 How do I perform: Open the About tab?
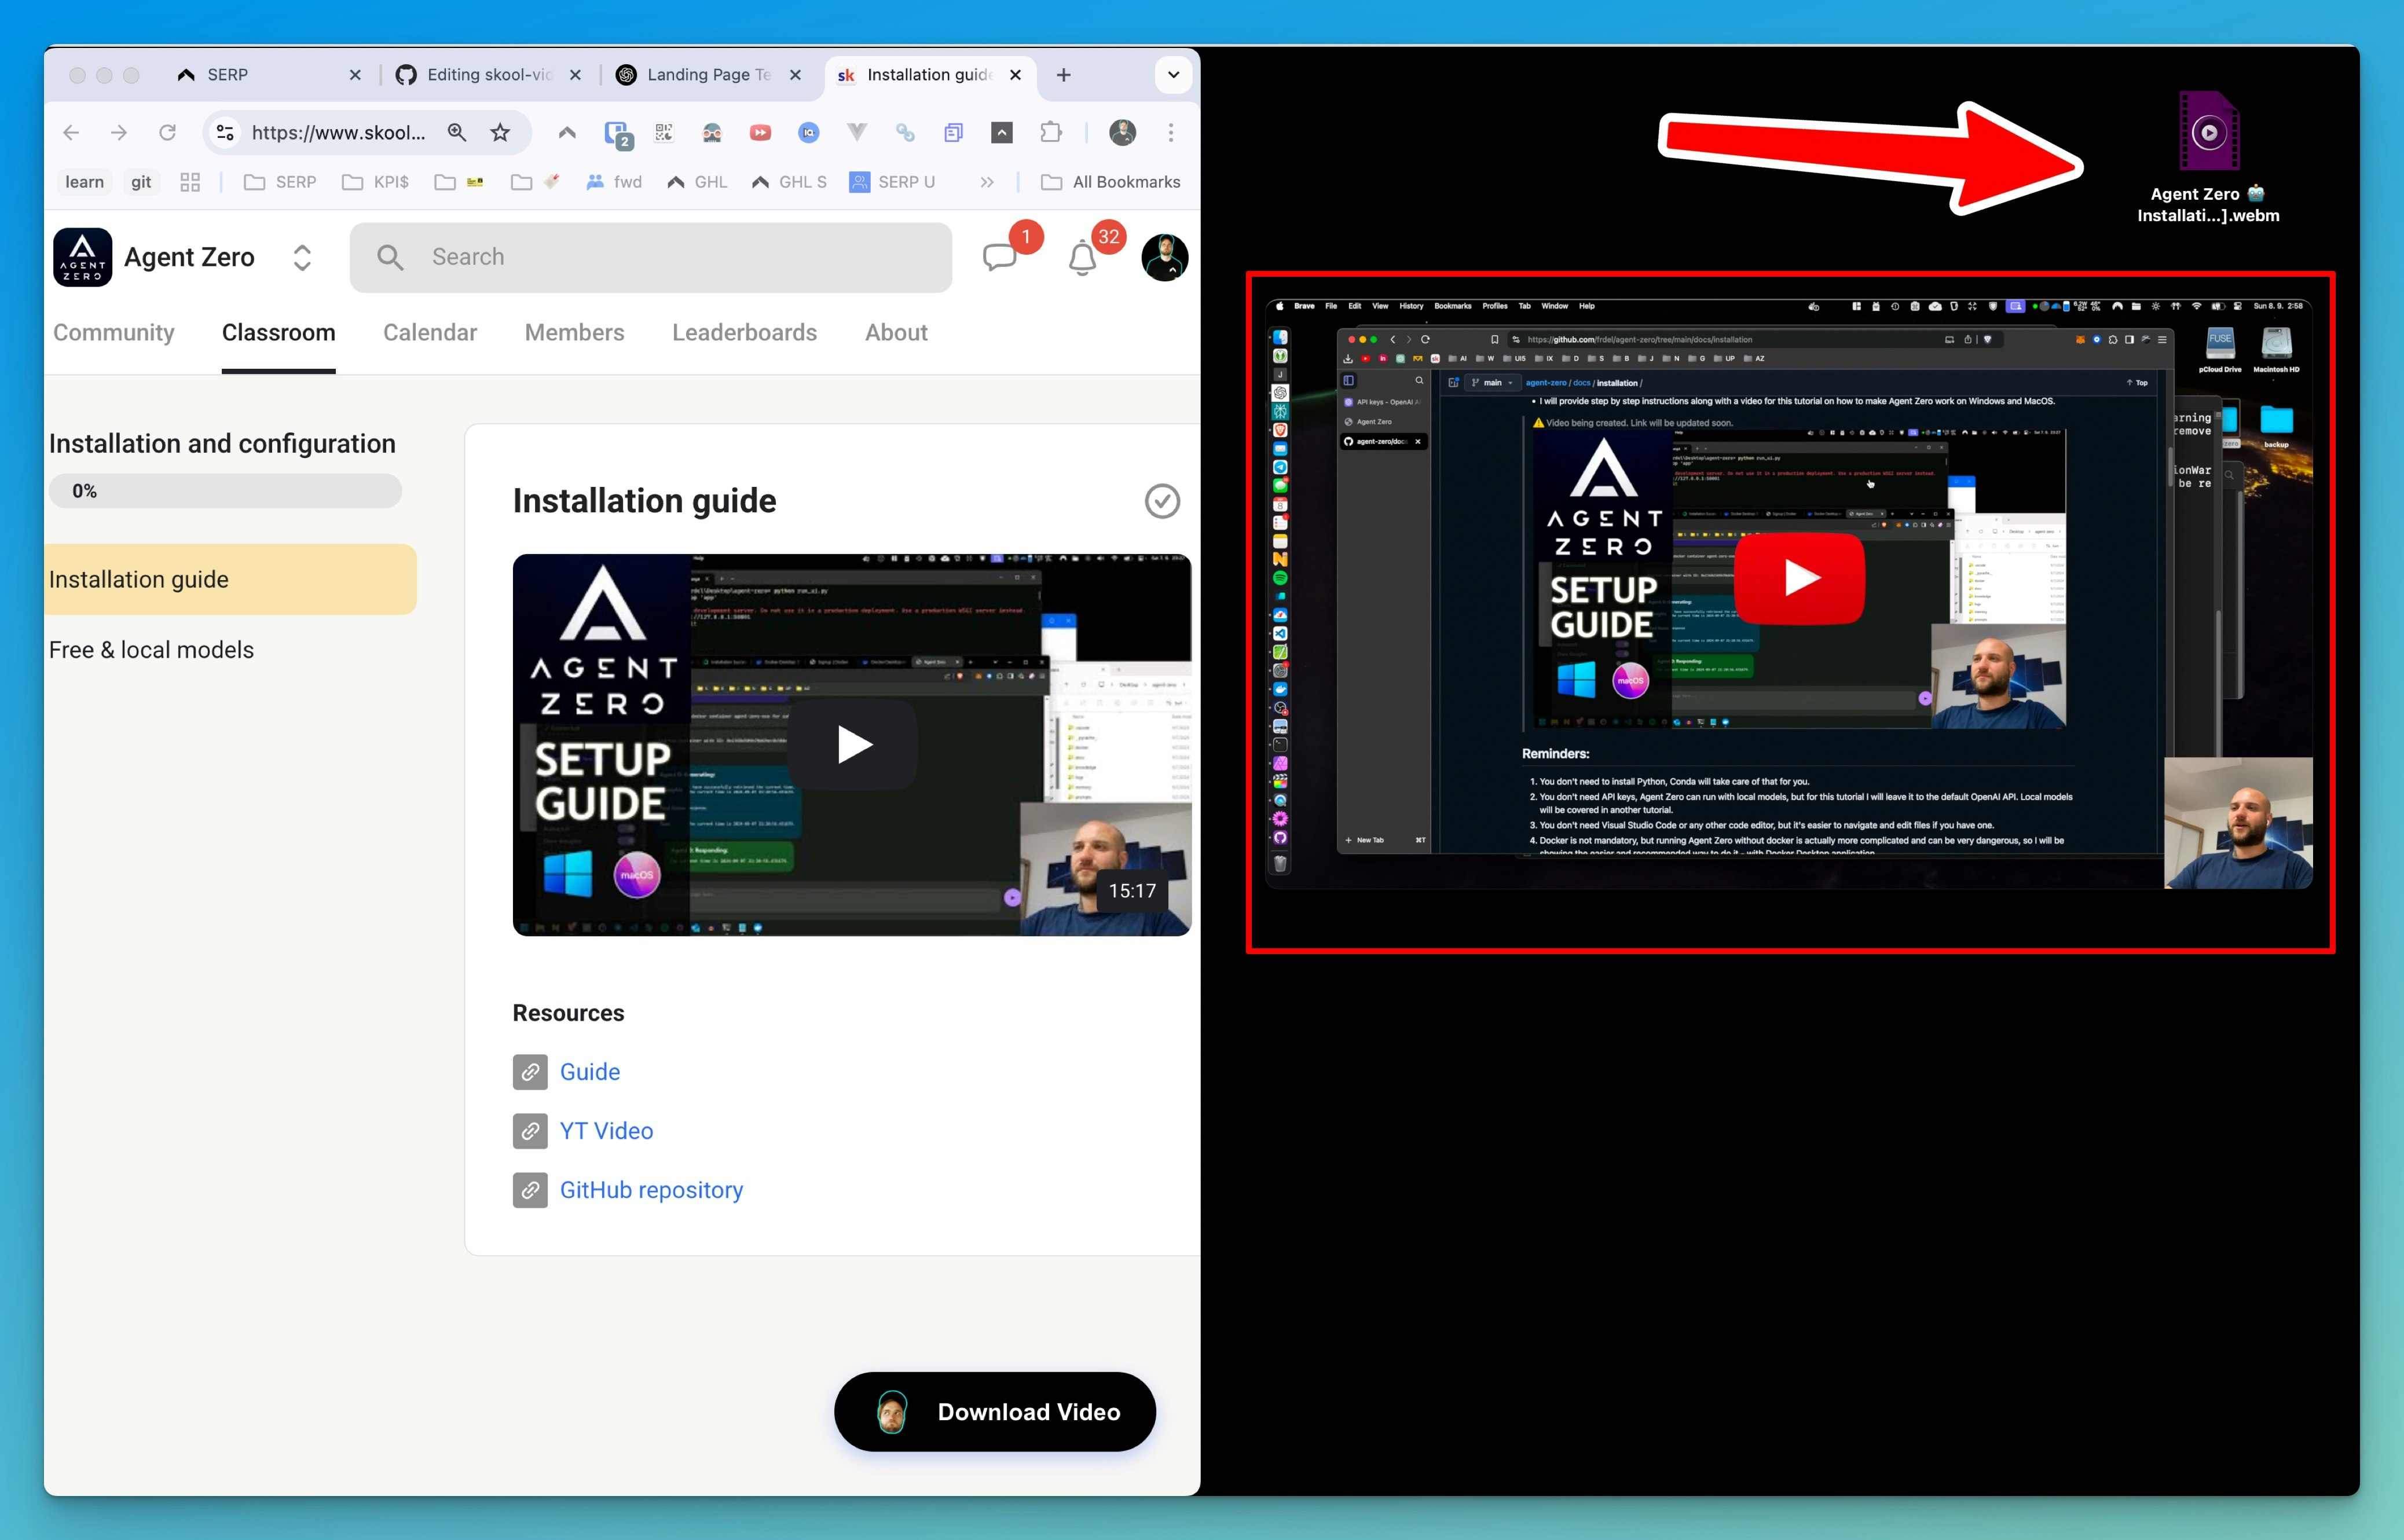click(x=896, y=332)
